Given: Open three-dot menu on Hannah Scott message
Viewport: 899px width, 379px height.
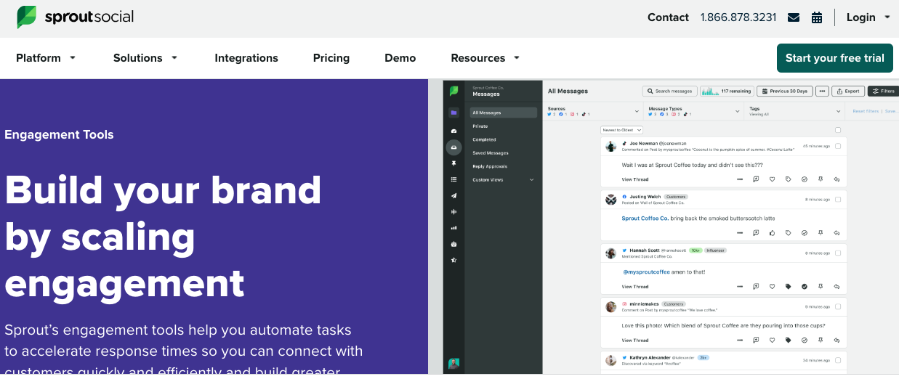Looking at the screenshot, I should click(x=740, y=287).
